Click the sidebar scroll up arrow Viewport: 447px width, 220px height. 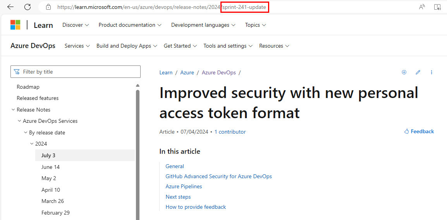pos(138,86)
